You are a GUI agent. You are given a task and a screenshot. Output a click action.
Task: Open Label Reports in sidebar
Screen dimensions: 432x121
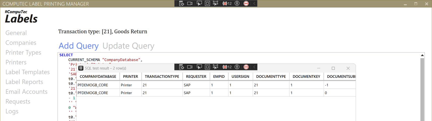(24, 82)
